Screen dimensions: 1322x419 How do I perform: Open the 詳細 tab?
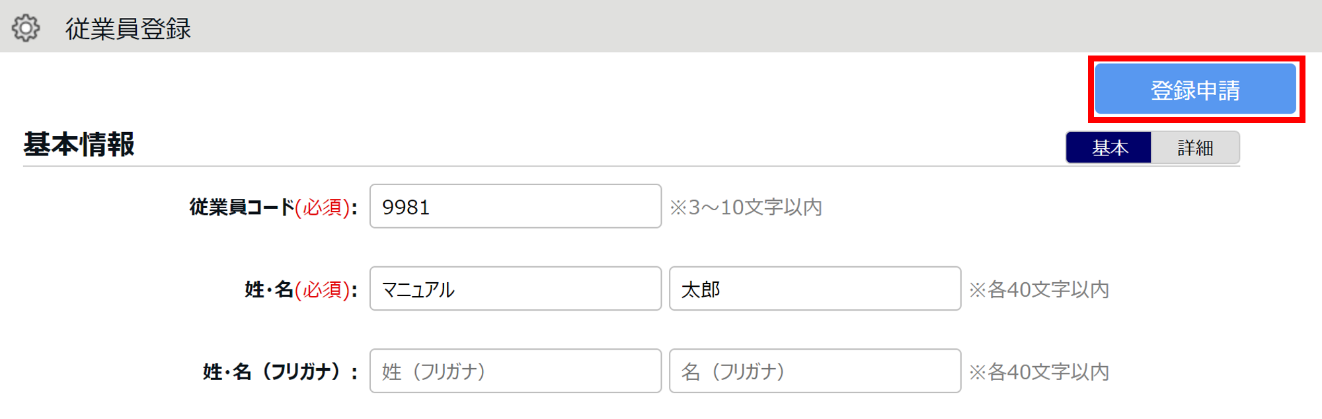click(1195, 147)
